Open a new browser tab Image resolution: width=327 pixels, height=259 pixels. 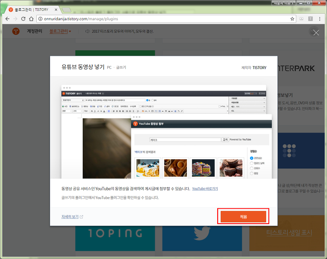[66, 10]
